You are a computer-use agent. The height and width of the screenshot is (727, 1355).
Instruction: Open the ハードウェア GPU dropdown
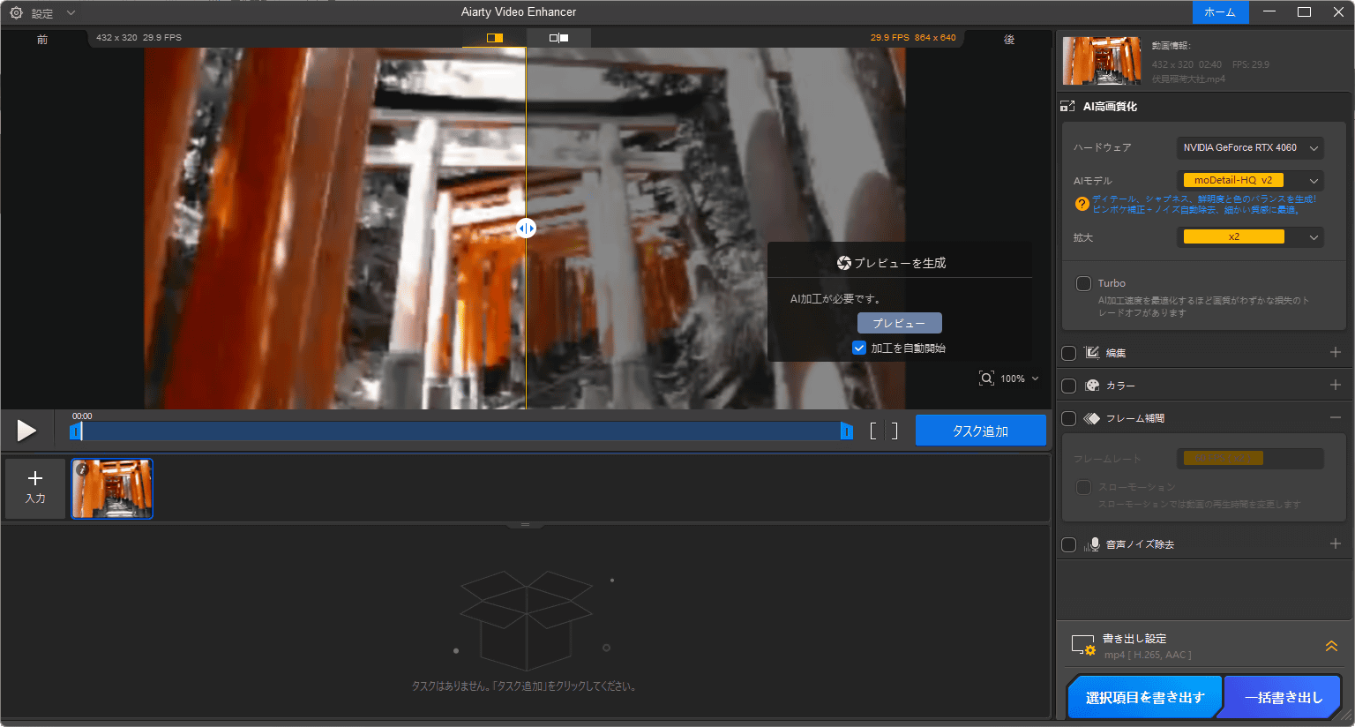coord(1249,148)
